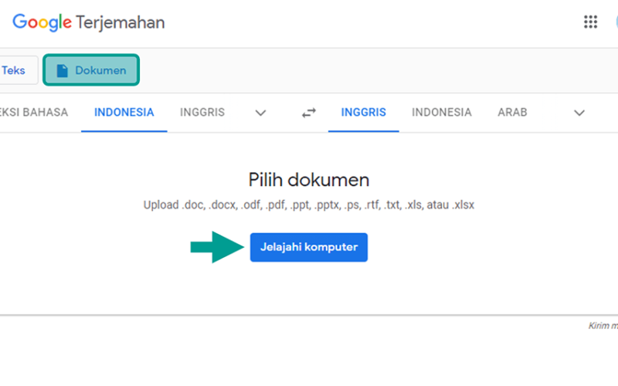Select the Dokumen mode button
The width and height of the screenshot is (618, 386).
(x=91, y=70)
